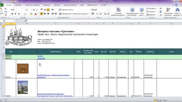Click the Orientation text rotation icon
Image resolution: width=182 pixels, height=102 pixels.
click(x=53, y=10)
